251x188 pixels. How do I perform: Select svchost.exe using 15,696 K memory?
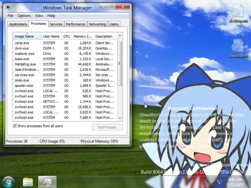tap(65, 107)
